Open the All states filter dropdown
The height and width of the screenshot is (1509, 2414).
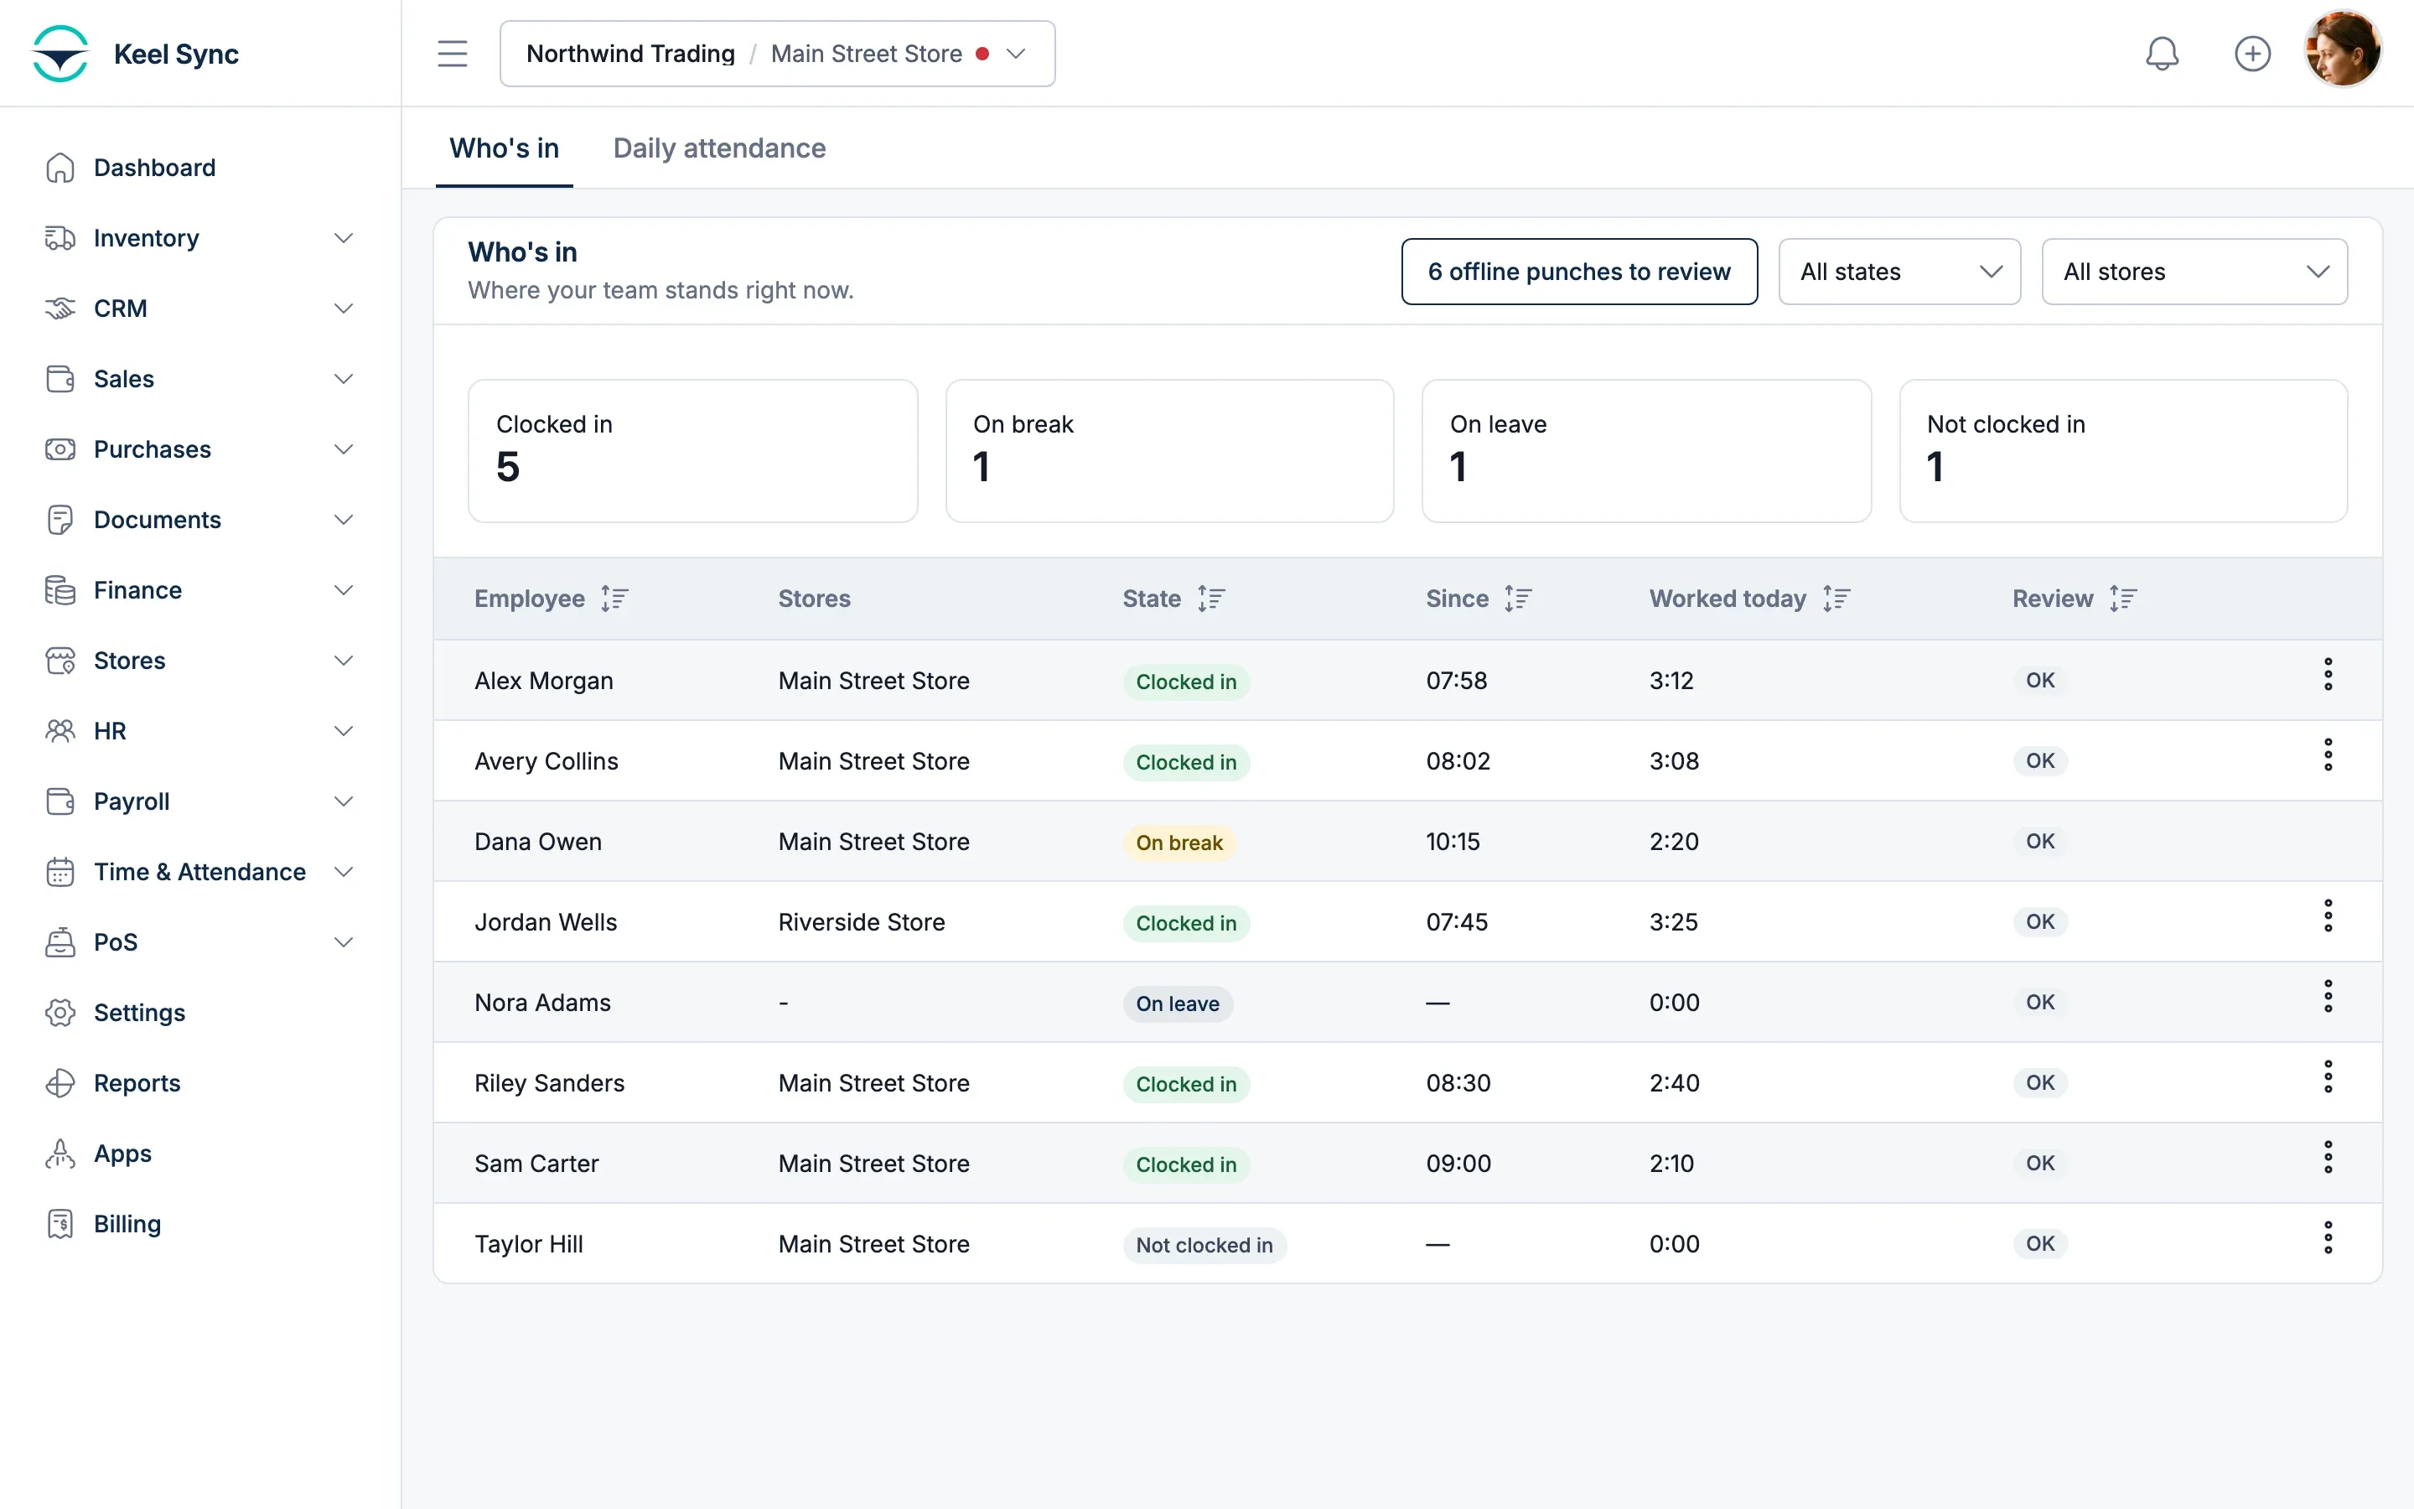[1899, 272]
